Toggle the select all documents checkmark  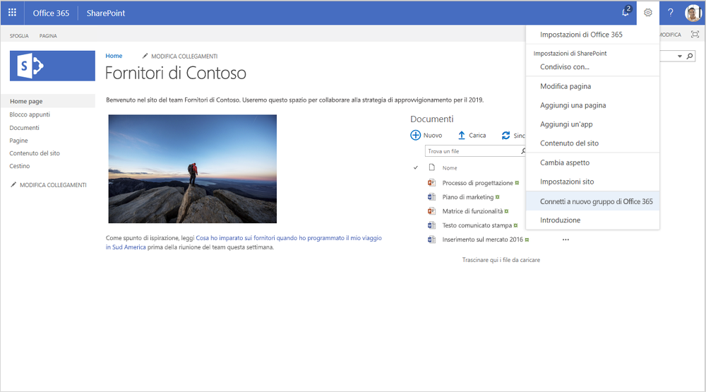click(416, 167)
